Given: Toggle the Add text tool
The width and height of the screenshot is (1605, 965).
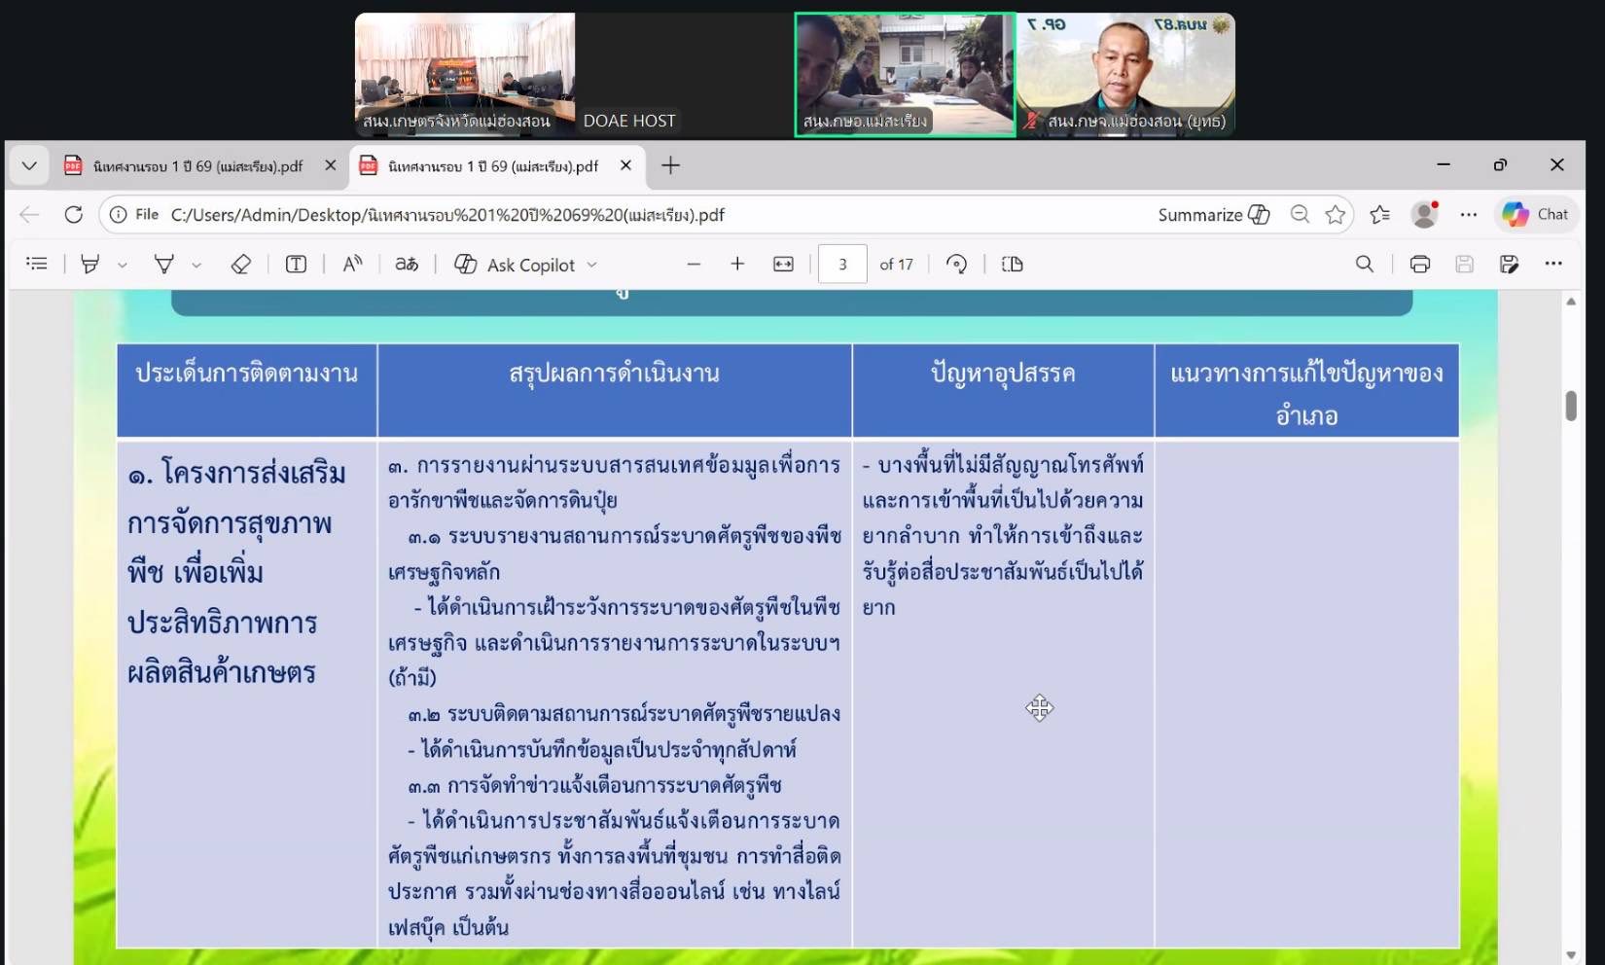Looking at the screenshot, I should [296, 265].
